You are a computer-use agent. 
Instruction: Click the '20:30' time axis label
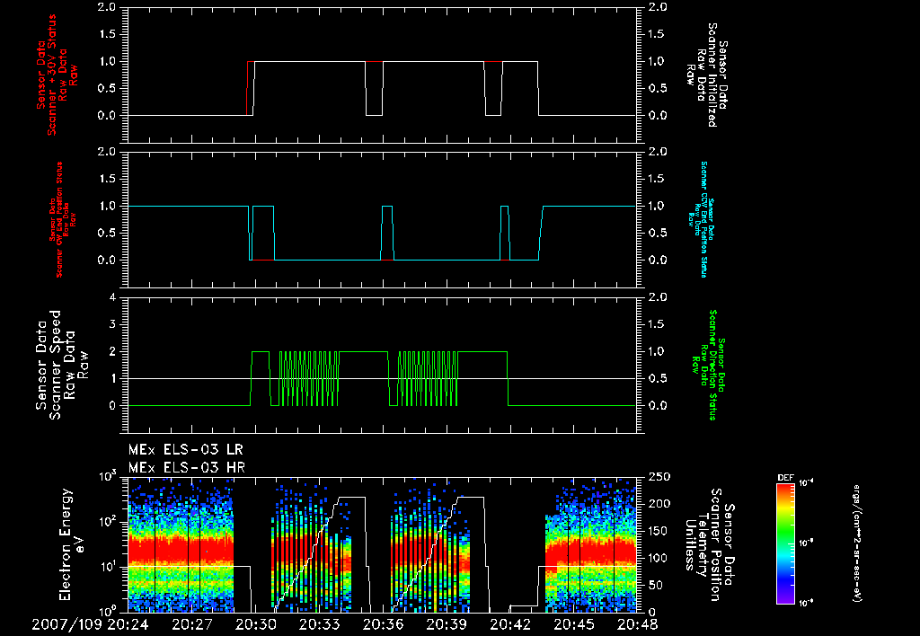(x=255, y=624)
